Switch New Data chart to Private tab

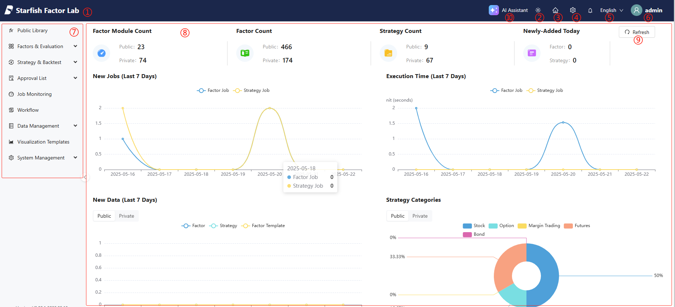pyautogui.click(x=126, y=216)
